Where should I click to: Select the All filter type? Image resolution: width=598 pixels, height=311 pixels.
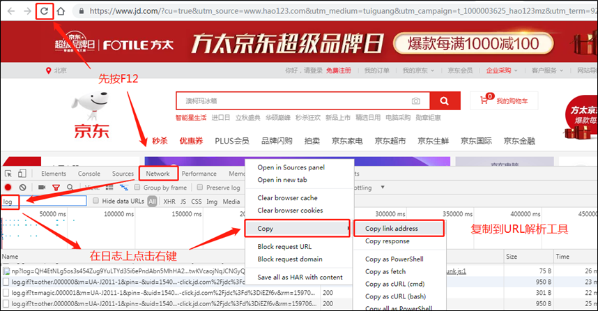152,202
